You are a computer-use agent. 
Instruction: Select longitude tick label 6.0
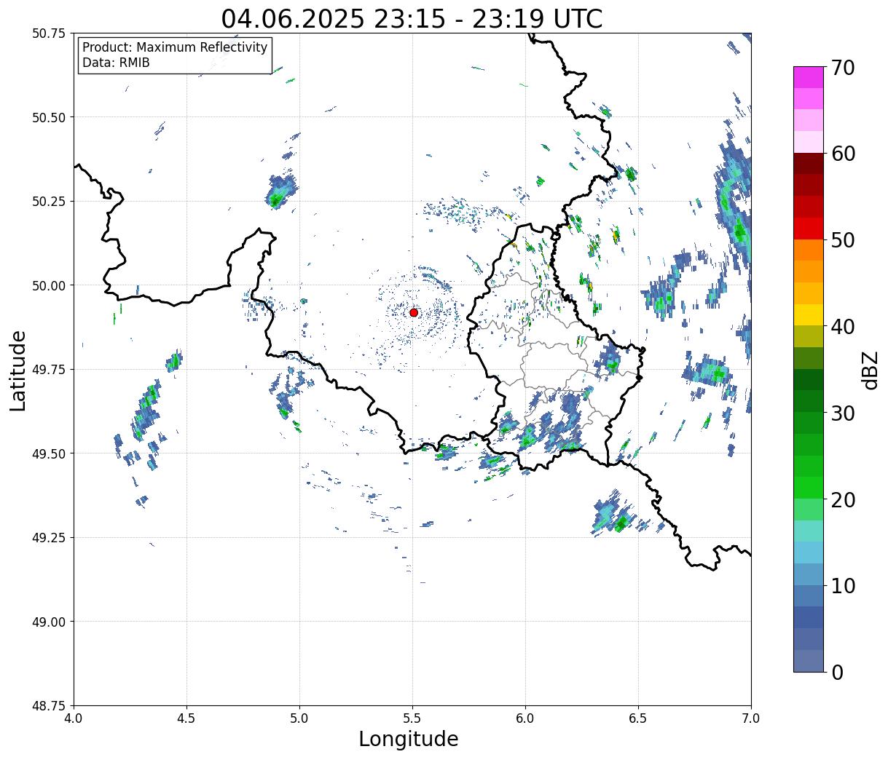point(525,718)
